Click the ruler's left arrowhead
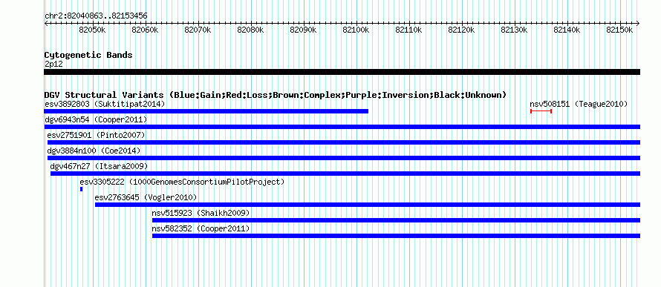Image resolution: width=661 pixels, height=287 pixels. pos(46,23)
